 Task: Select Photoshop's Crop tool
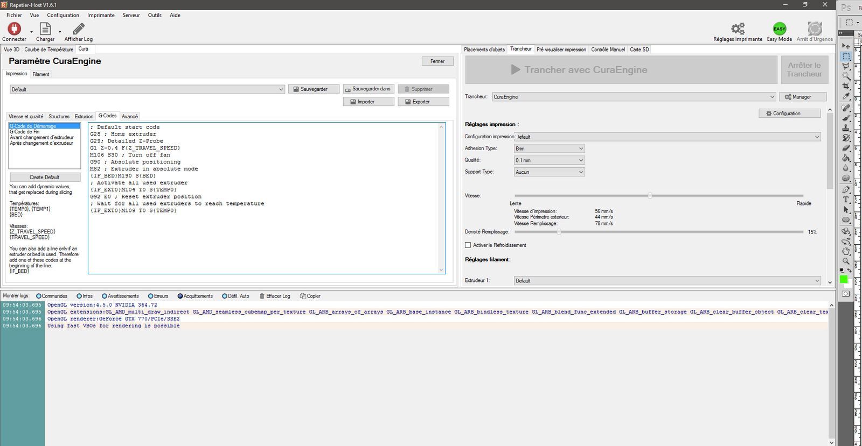point(846,86)
